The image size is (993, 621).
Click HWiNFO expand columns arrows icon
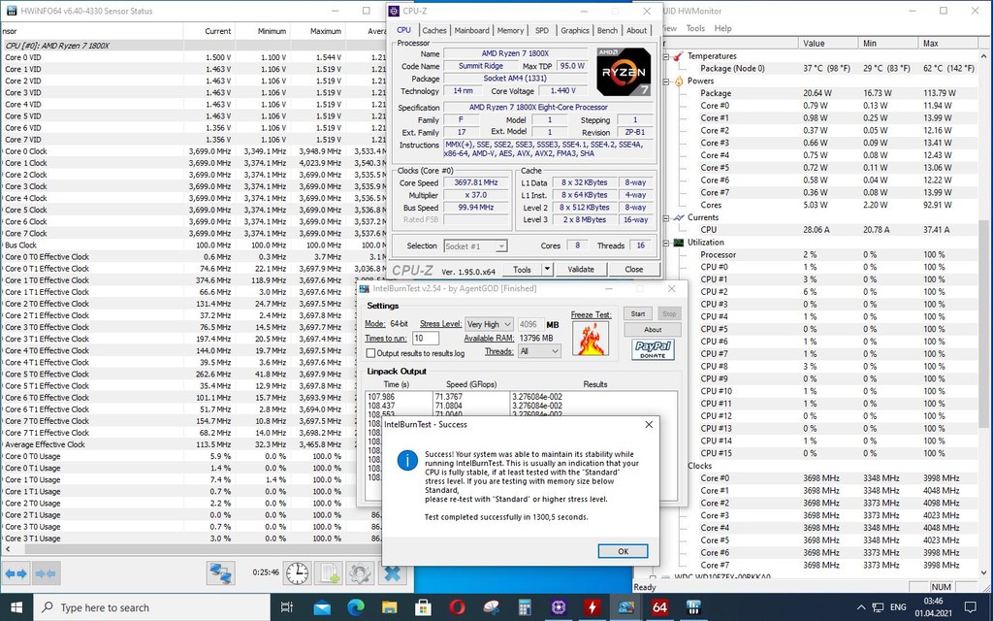pyautogui.click(x=18, y=572)
